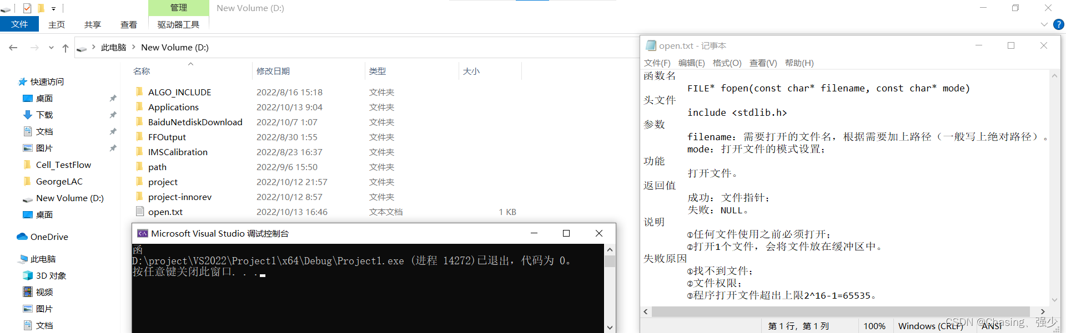The width and height of the screenshot is (1066, 333).
Task: Click the 100% zoom status in Notepad
Action: [x=874, y=326]
